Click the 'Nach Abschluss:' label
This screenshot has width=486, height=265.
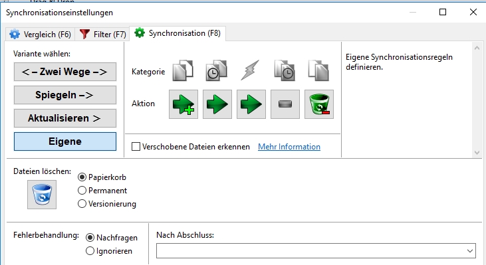click(x=185, y=235)
